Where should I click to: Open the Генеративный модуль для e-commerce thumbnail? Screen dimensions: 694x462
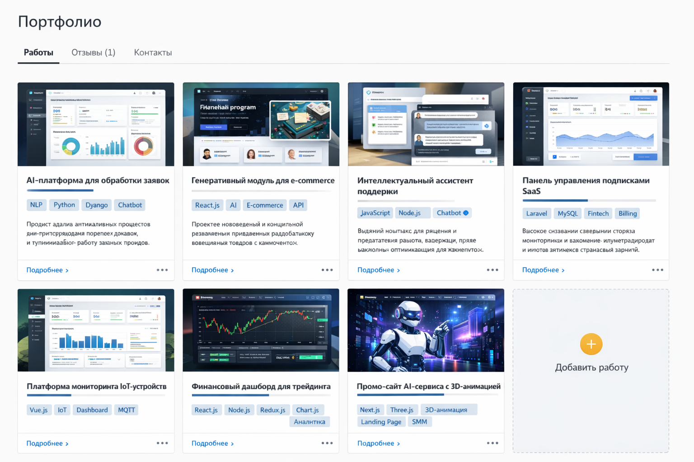click(x=261, y=124)
